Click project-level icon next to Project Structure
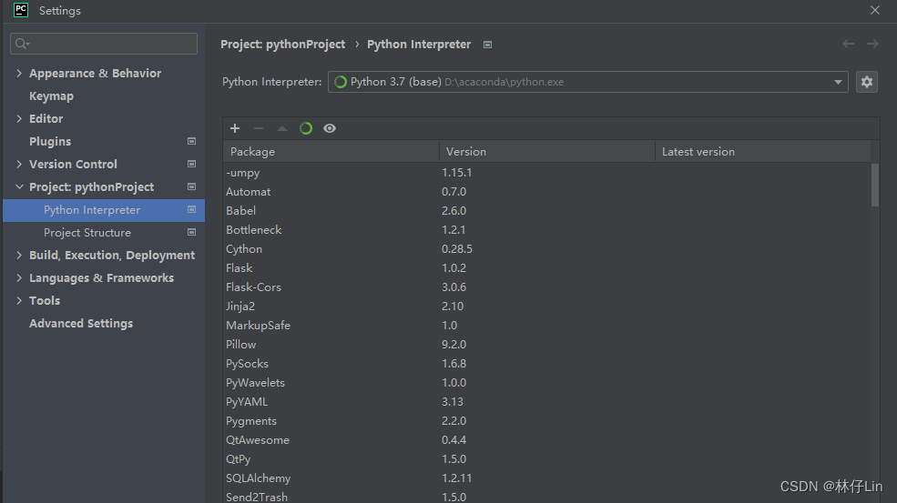Screen dimensions: 897x503 191,232
